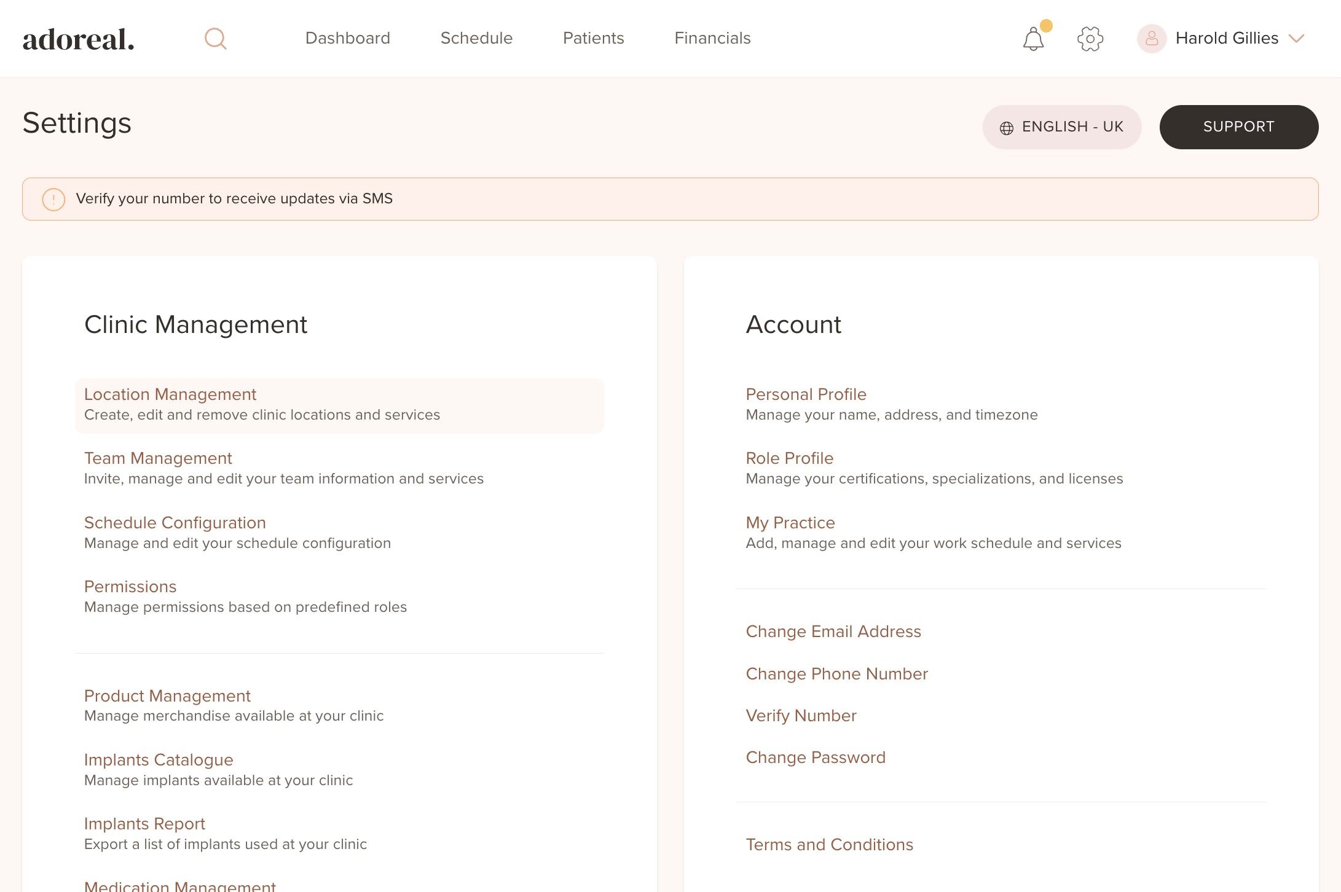Open the Financials tab

712,38
